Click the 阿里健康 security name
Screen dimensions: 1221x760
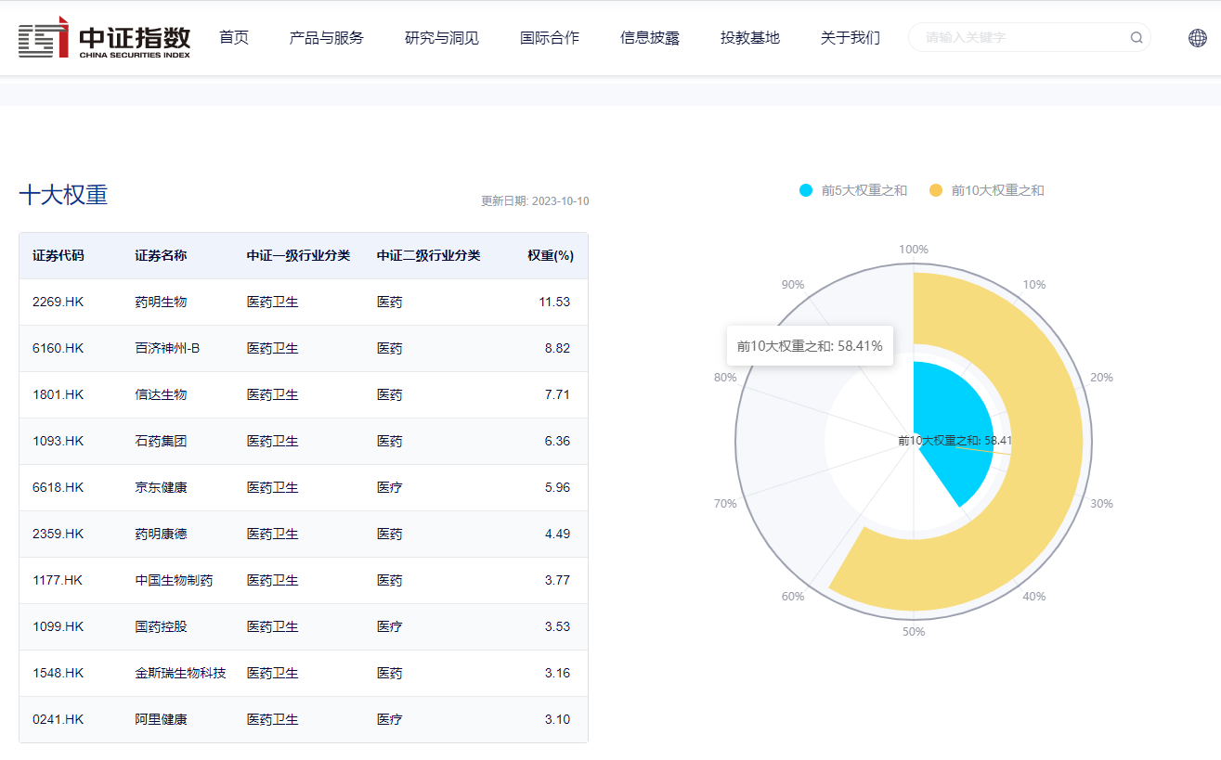(x=161, y=719)
